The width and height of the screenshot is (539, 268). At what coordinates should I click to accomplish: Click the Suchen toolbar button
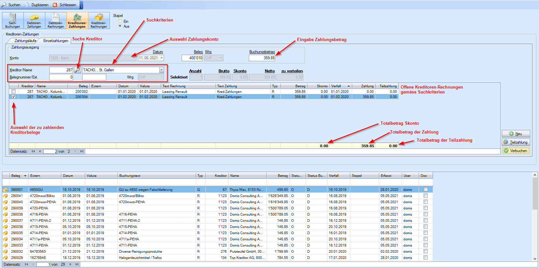(x=11, y=5)
